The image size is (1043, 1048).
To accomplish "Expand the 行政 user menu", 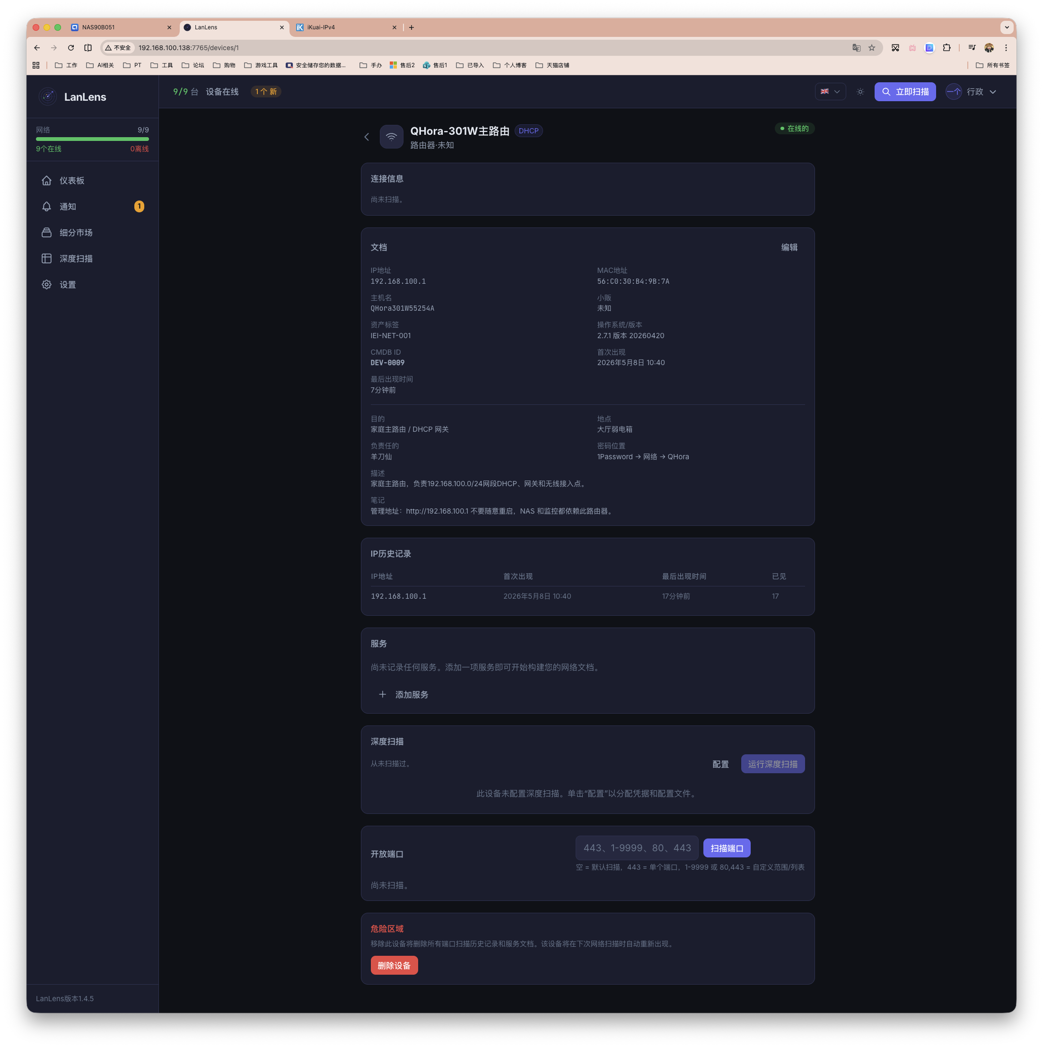I will click(x=972, y=92).
